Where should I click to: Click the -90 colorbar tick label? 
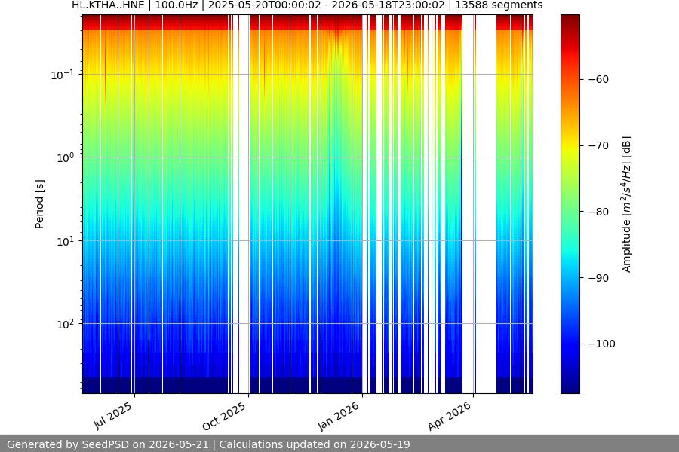tap(598, 278)
